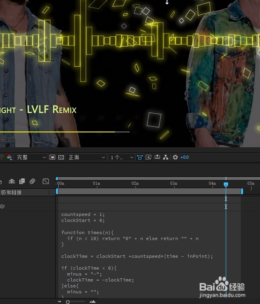Click the Reset Exposure aperture icon
Image resolution: width=260 pixels, height=304 pixels.
175,157
